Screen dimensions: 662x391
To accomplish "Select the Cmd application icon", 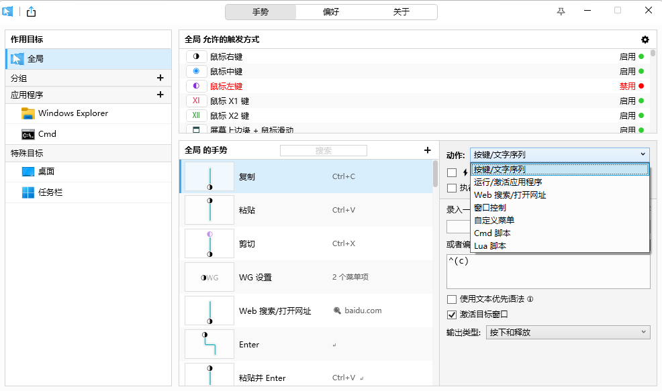I will (x=28, y=134).
